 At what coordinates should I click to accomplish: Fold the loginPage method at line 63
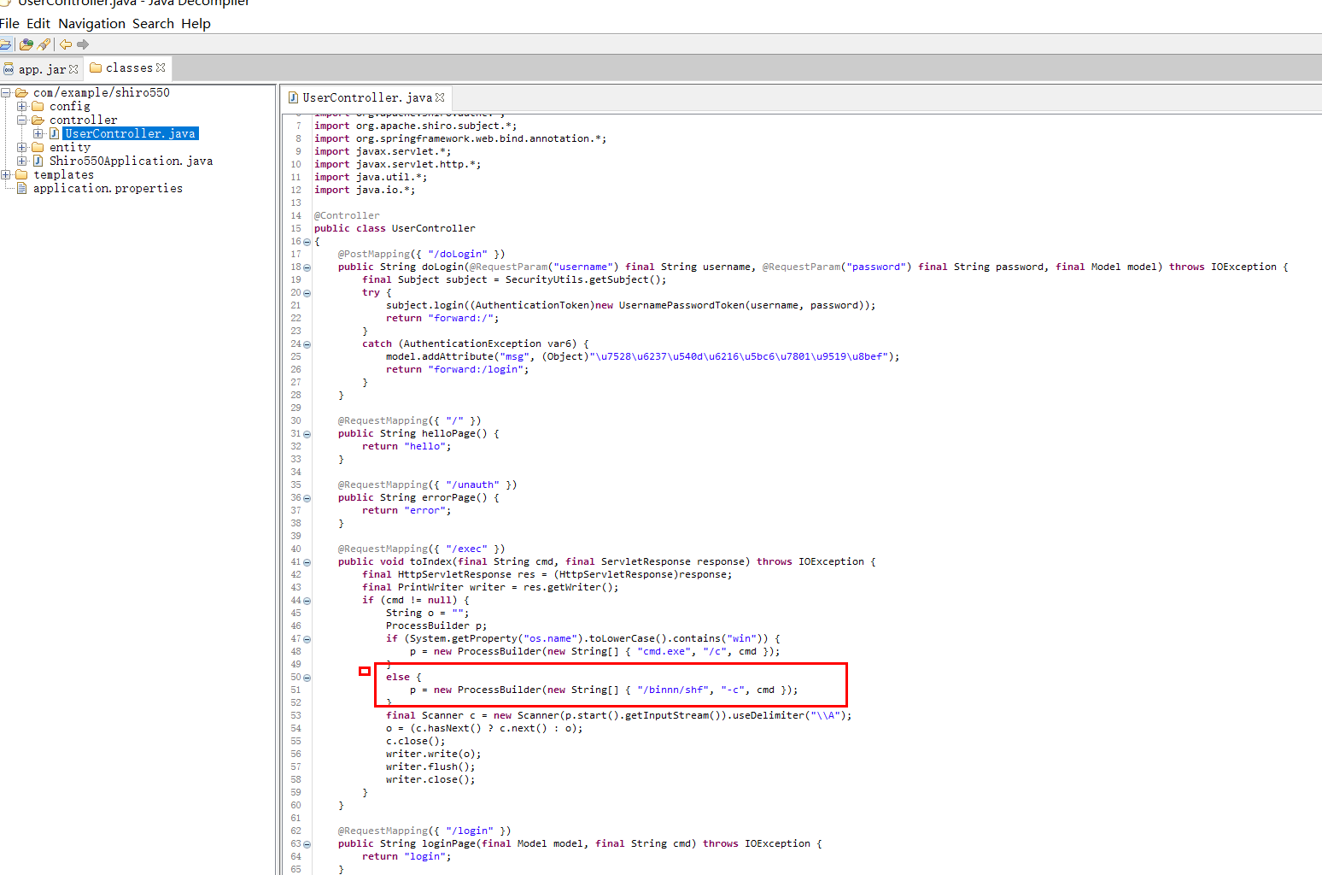coord(307,844)
